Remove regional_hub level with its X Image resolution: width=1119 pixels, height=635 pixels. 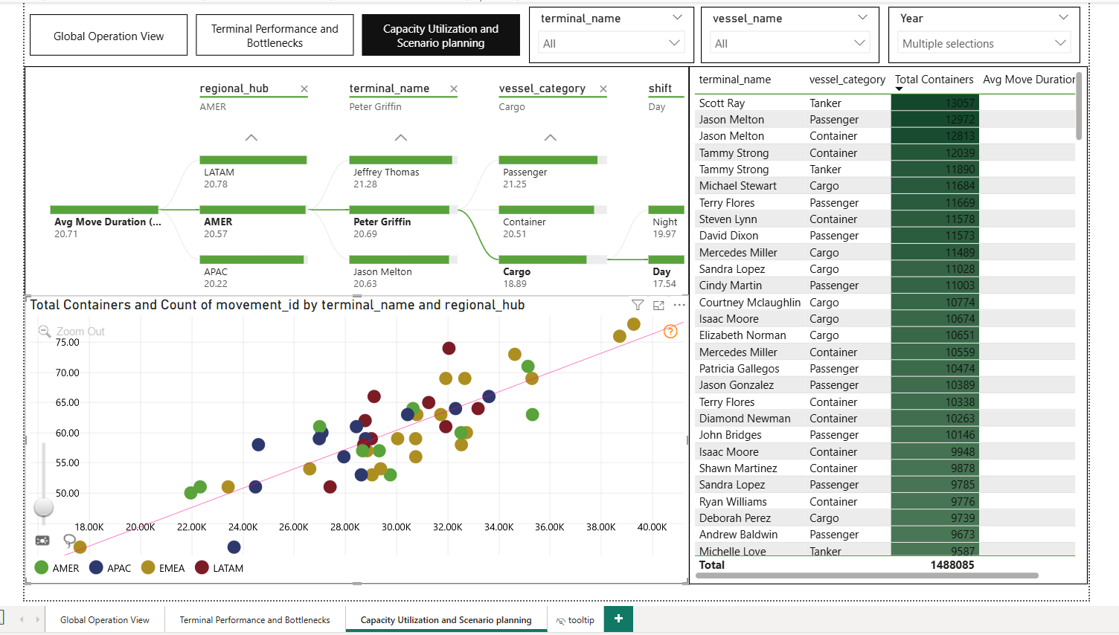tap(304, 89)
